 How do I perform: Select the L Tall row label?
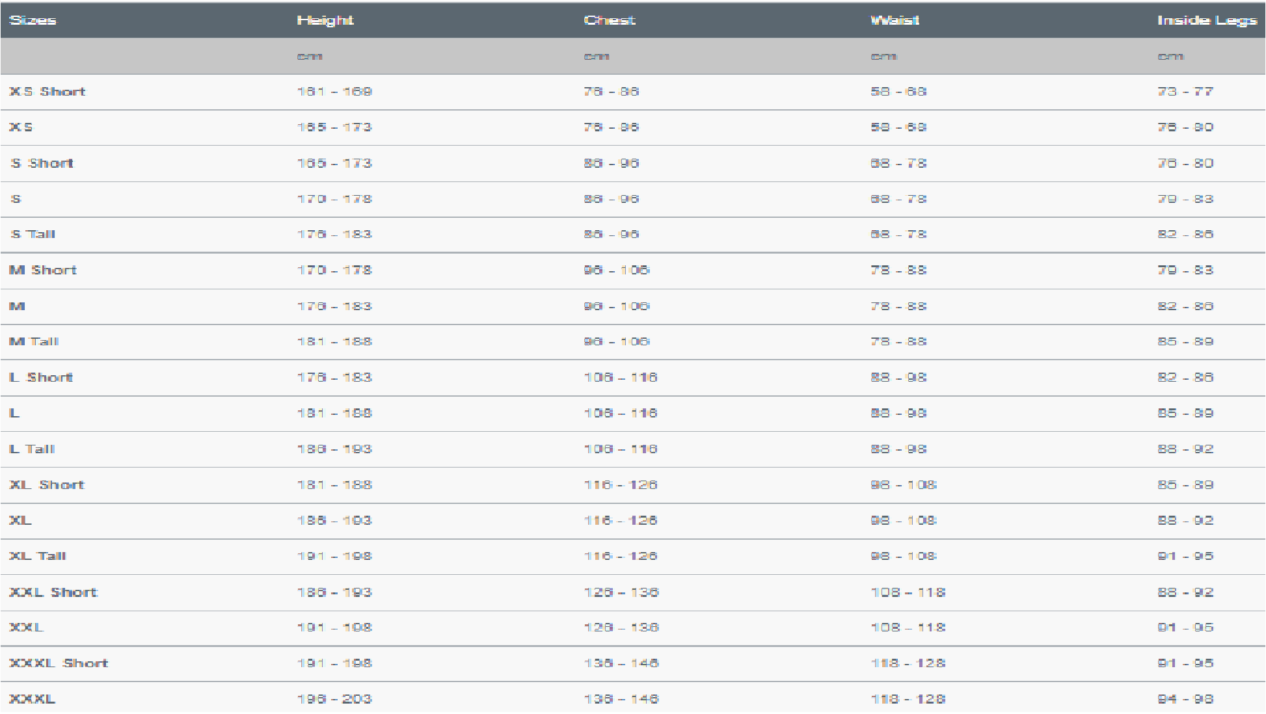(32, 449)
